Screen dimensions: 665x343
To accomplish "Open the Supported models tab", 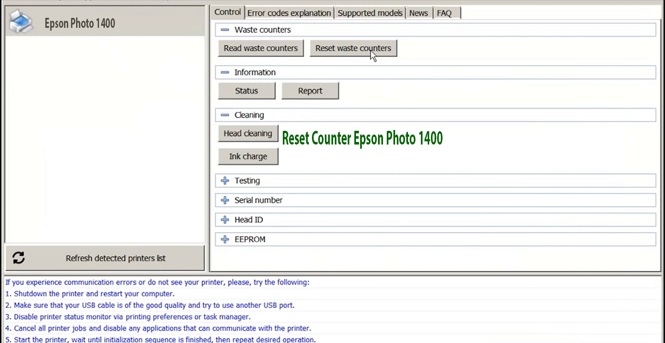I will (x=370, y=13).
